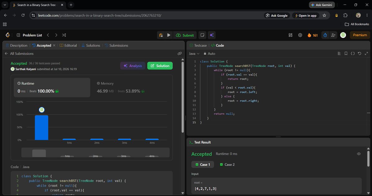Copy submission link icon
This screenshot has height=196, width=372.
(x=179, y=54)
